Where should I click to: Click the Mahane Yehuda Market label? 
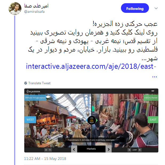click(x=35, y=98)
